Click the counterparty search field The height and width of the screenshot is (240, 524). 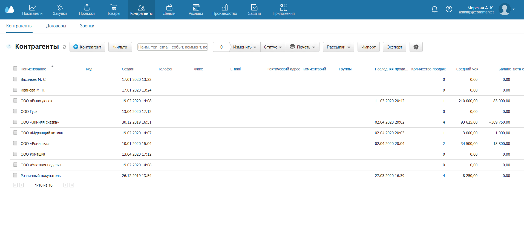point(172,47)
